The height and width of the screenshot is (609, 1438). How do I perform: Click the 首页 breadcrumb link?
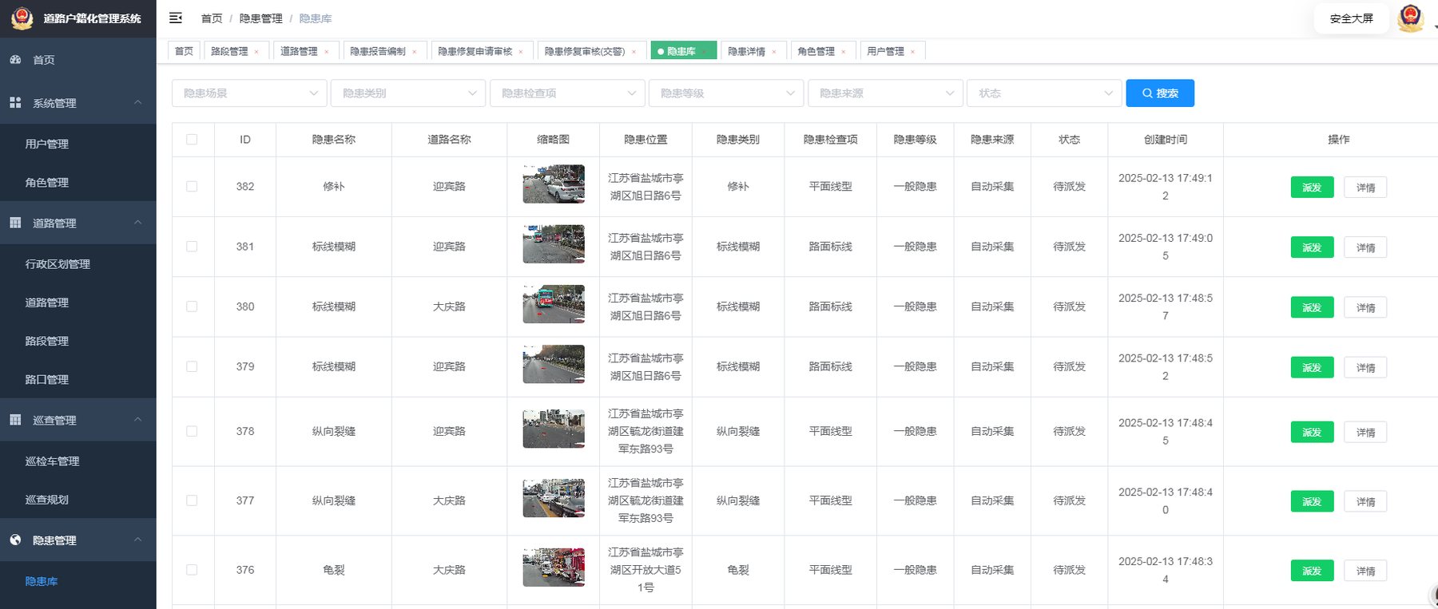coord(212,18)
